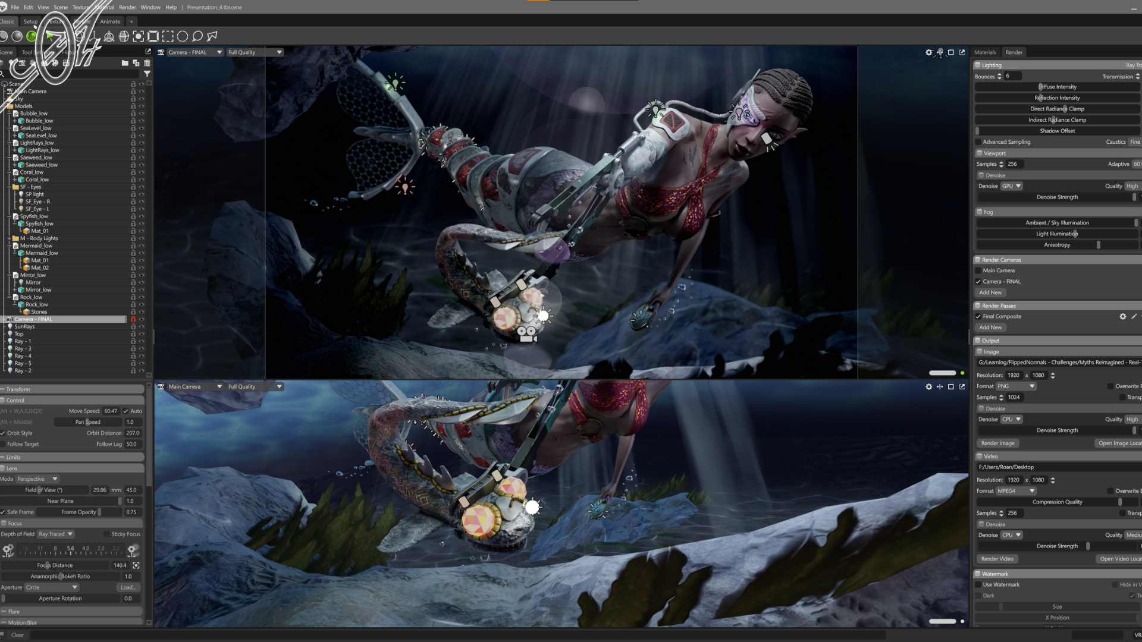Image resolution: width=1142 pixels, height=642 pixels.
Task: Toggle Use Watermark checkbox
Action: [978, 584]
